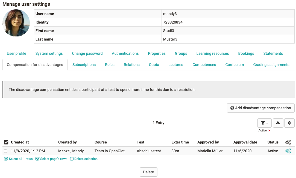Click Select page's rows
Viewport: 296px width, 178px height.
tap(51, 159)
